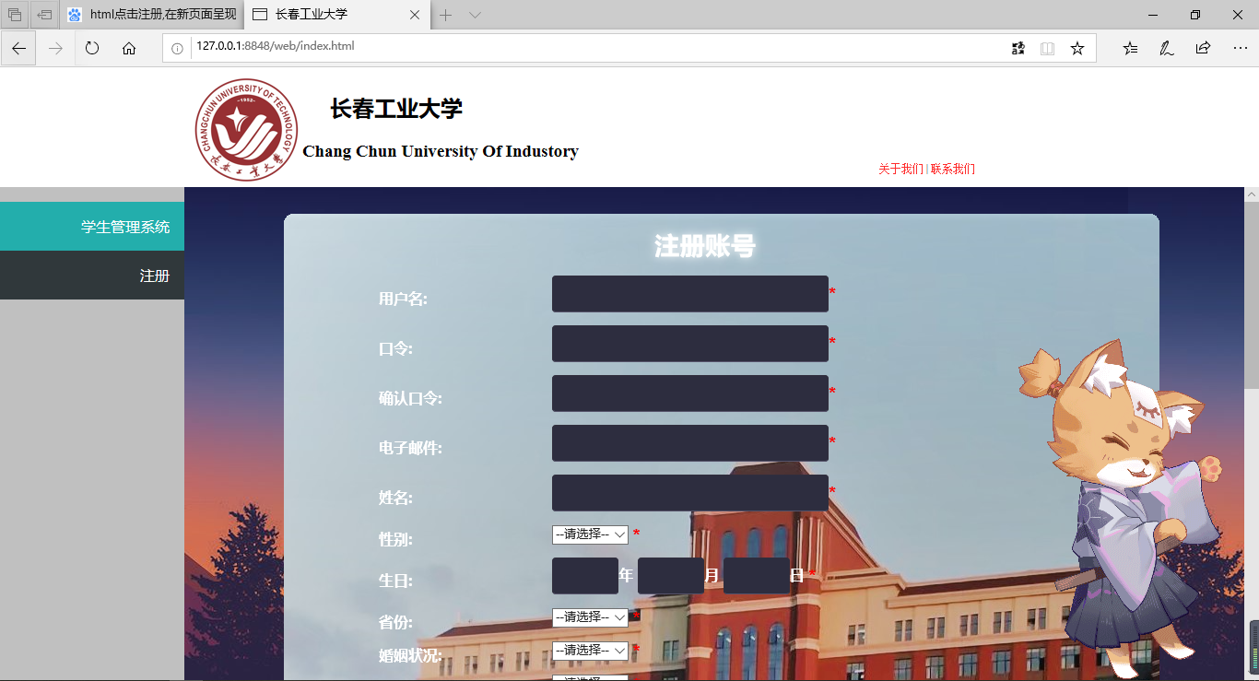Show tab previews chevron

click(x=475, y=15)
